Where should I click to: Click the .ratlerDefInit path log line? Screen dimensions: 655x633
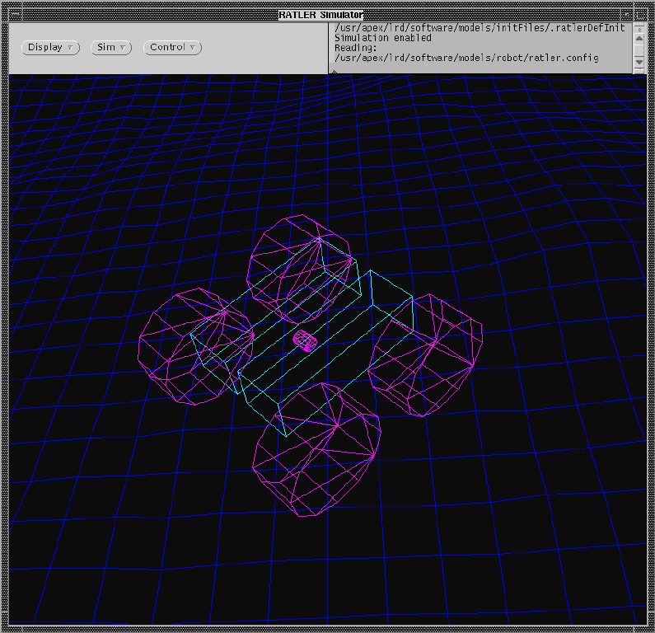coord(479,28)
